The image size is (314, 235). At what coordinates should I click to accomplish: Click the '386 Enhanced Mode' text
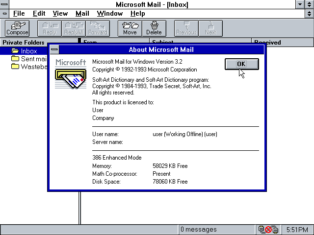pos(117,158)
